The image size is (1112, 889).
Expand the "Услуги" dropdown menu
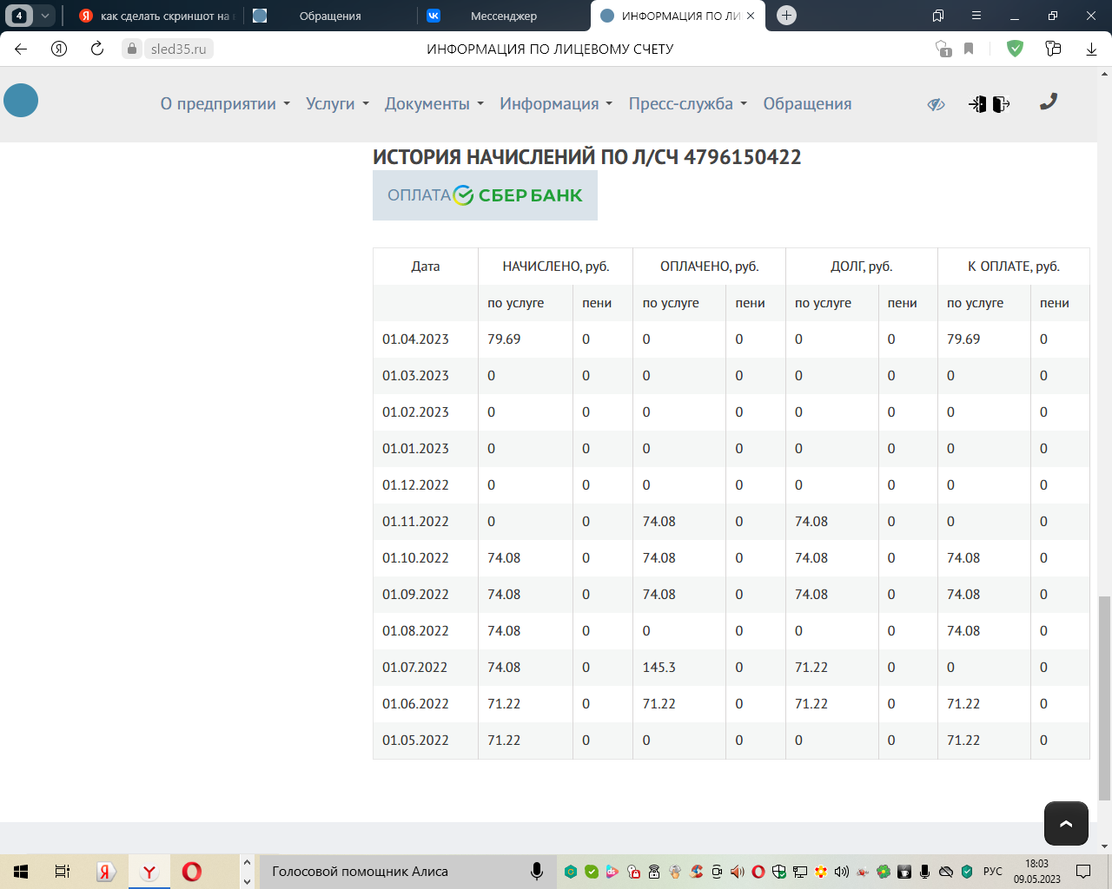[x=337, y=104]
